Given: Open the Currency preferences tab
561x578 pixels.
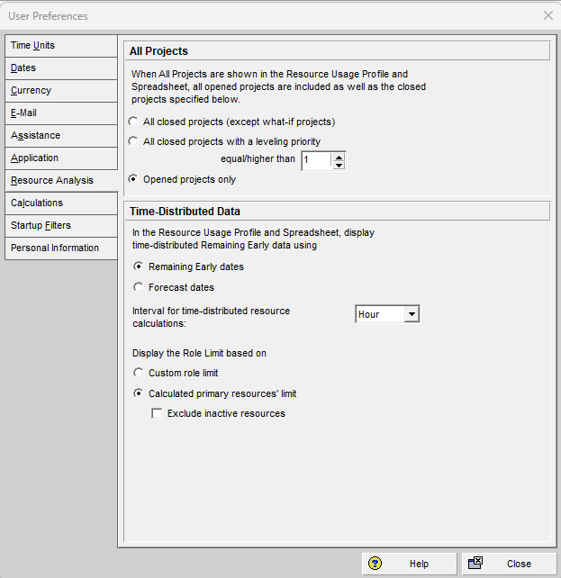Looking at the screenshot, I should (61, 91).
